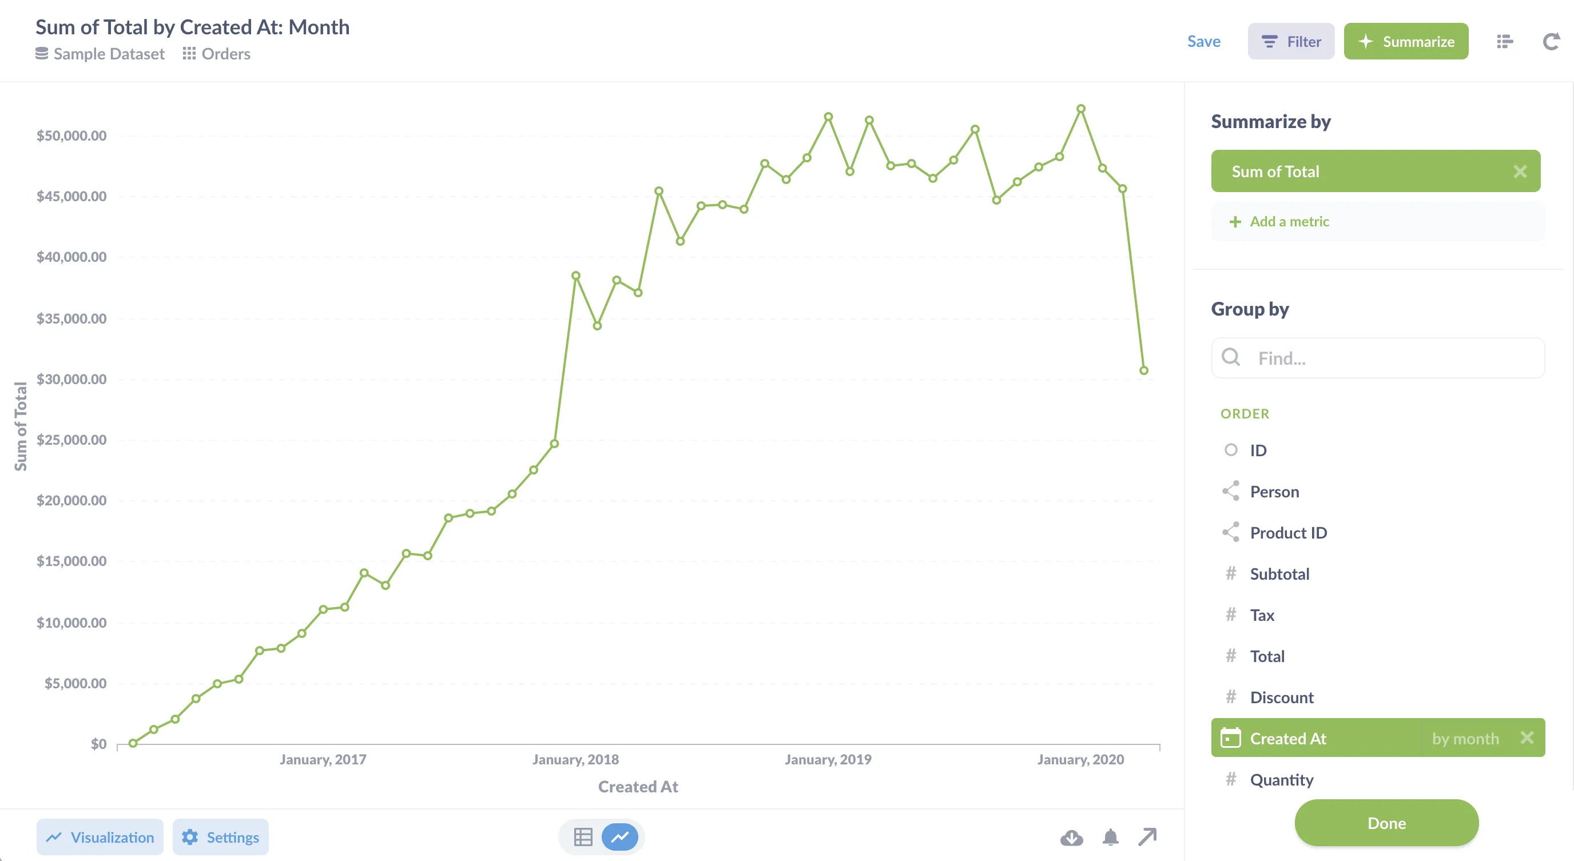1574x861 pixels.
Task: Switch to line chart view icon
Action: point(619,836)
